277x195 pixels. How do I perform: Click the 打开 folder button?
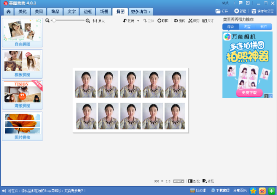click(x=222, y=11)
